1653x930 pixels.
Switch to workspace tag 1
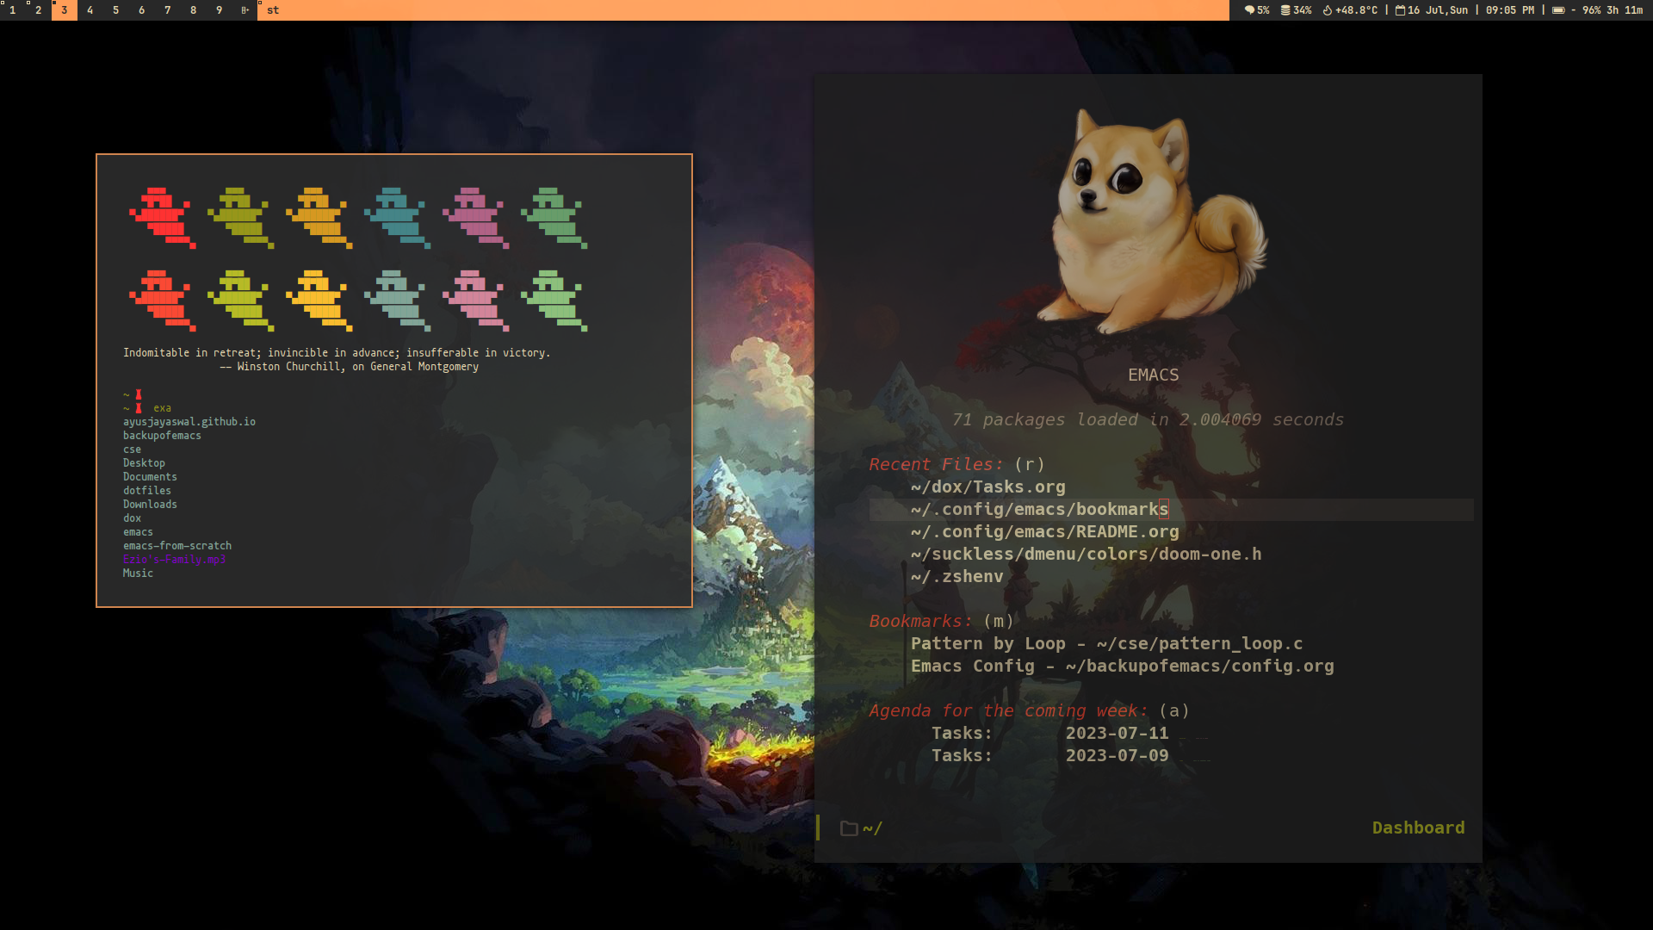point(13,10)
